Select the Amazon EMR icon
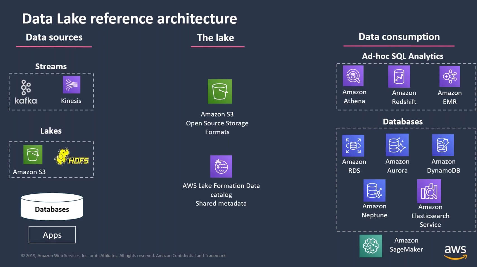This screenshot has height=267, width=477. (450, 77)
